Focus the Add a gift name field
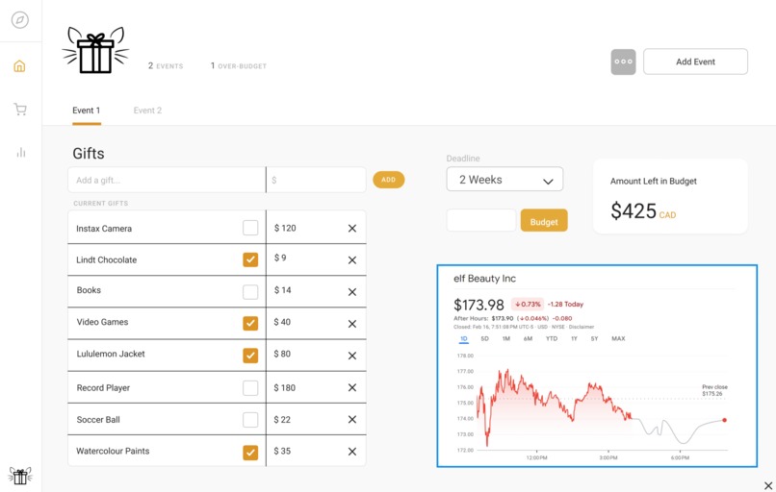 167,180
